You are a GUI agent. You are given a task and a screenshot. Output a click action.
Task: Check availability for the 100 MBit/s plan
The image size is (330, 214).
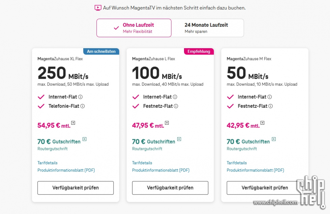tap(170, 188)
